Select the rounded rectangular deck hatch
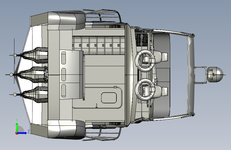The width and height of the screenshot is (231, 150). click(109, 98)
